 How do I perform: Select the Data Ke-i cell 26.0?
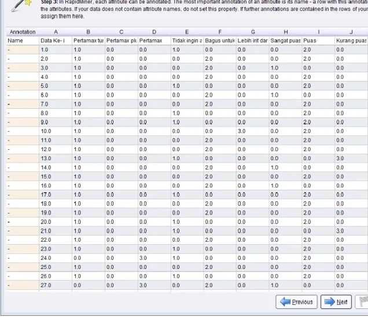pyautogui.click(x=56, y=276)
